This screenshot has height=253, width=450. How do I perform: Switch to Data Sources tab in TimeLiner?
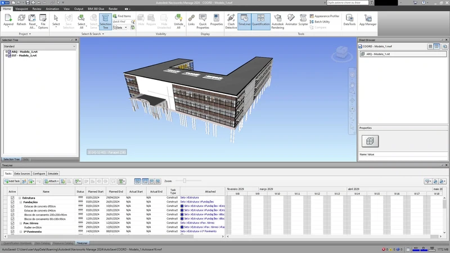[x=22, y=174]
